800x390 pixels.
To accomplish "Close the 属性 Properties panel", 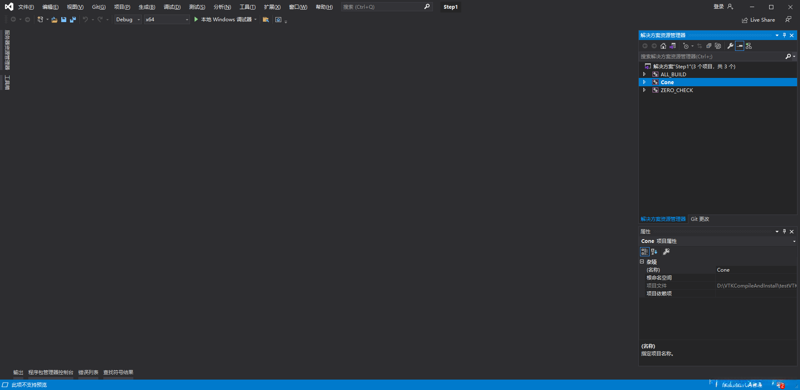I will click(x=792, y=232).
